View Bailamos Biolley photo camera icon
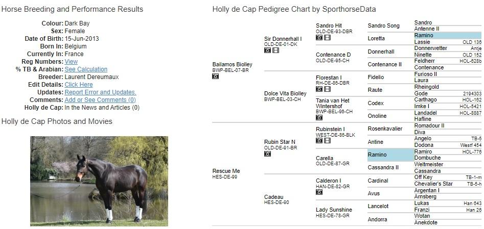 [216, 76]
